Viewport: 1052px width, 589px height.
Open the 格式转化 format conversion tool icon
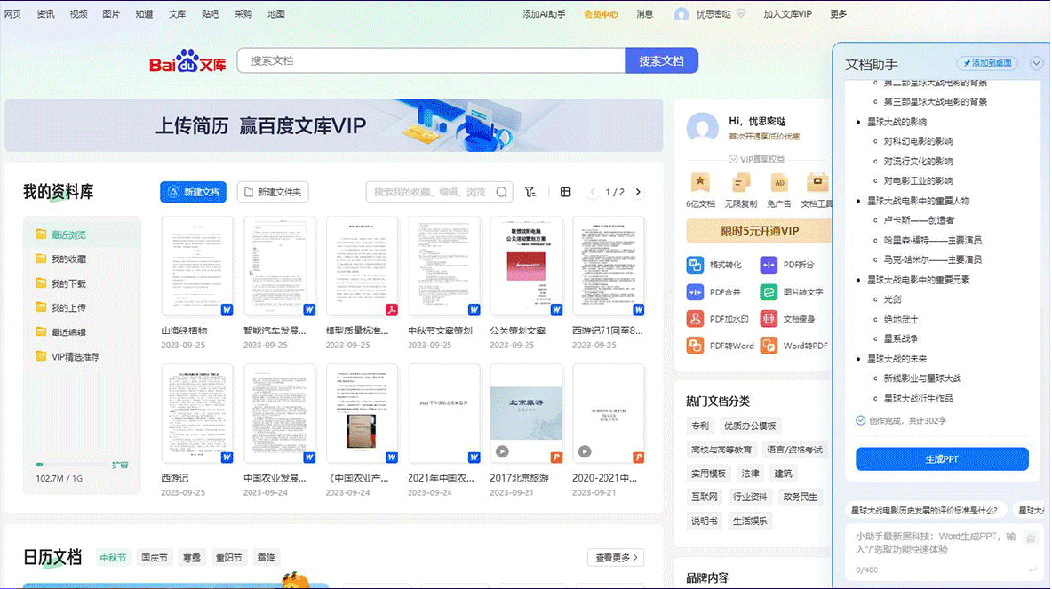click(x=695, y=265)
